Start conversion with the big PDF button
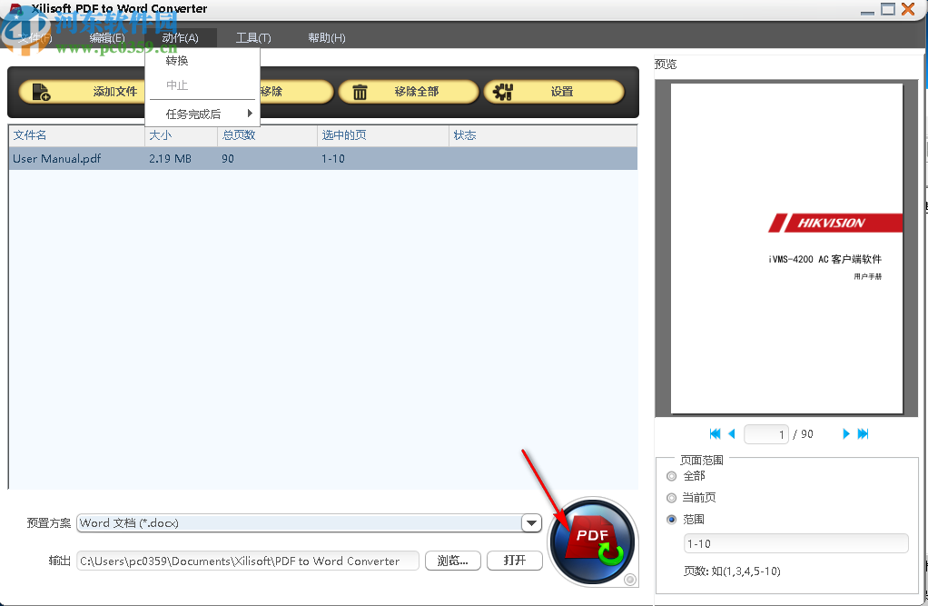 593,541
